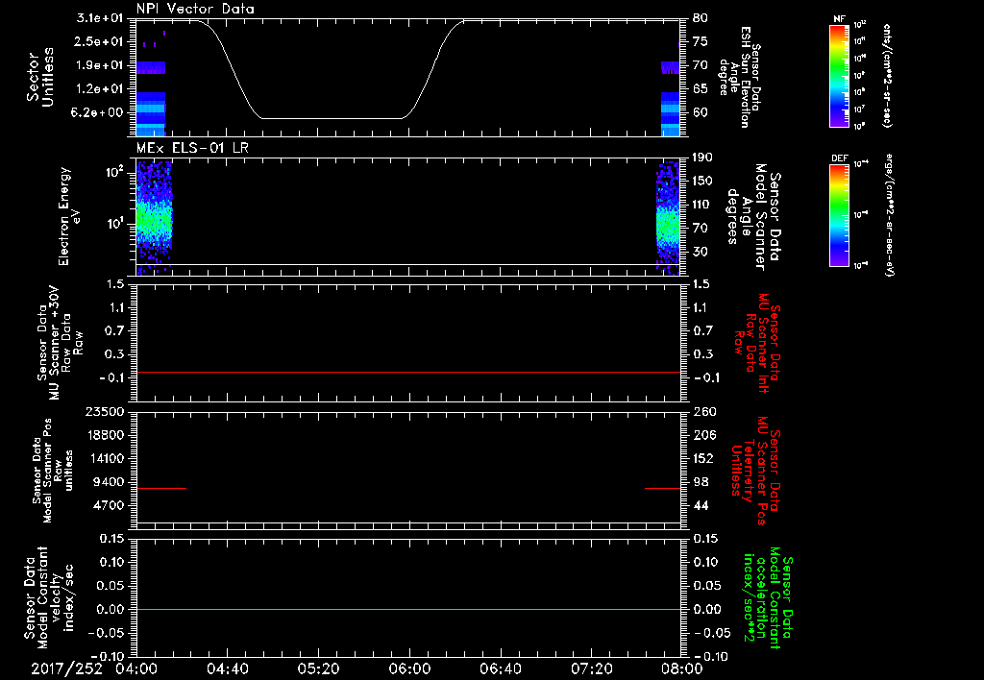Screen dimensions: 984x680
Task: Click the right electron energy spectrogram block
Action: click(x=668, y=216)
